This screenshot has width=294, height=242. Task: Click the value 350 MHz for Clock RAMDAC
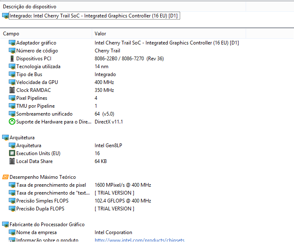coord(104,90)
